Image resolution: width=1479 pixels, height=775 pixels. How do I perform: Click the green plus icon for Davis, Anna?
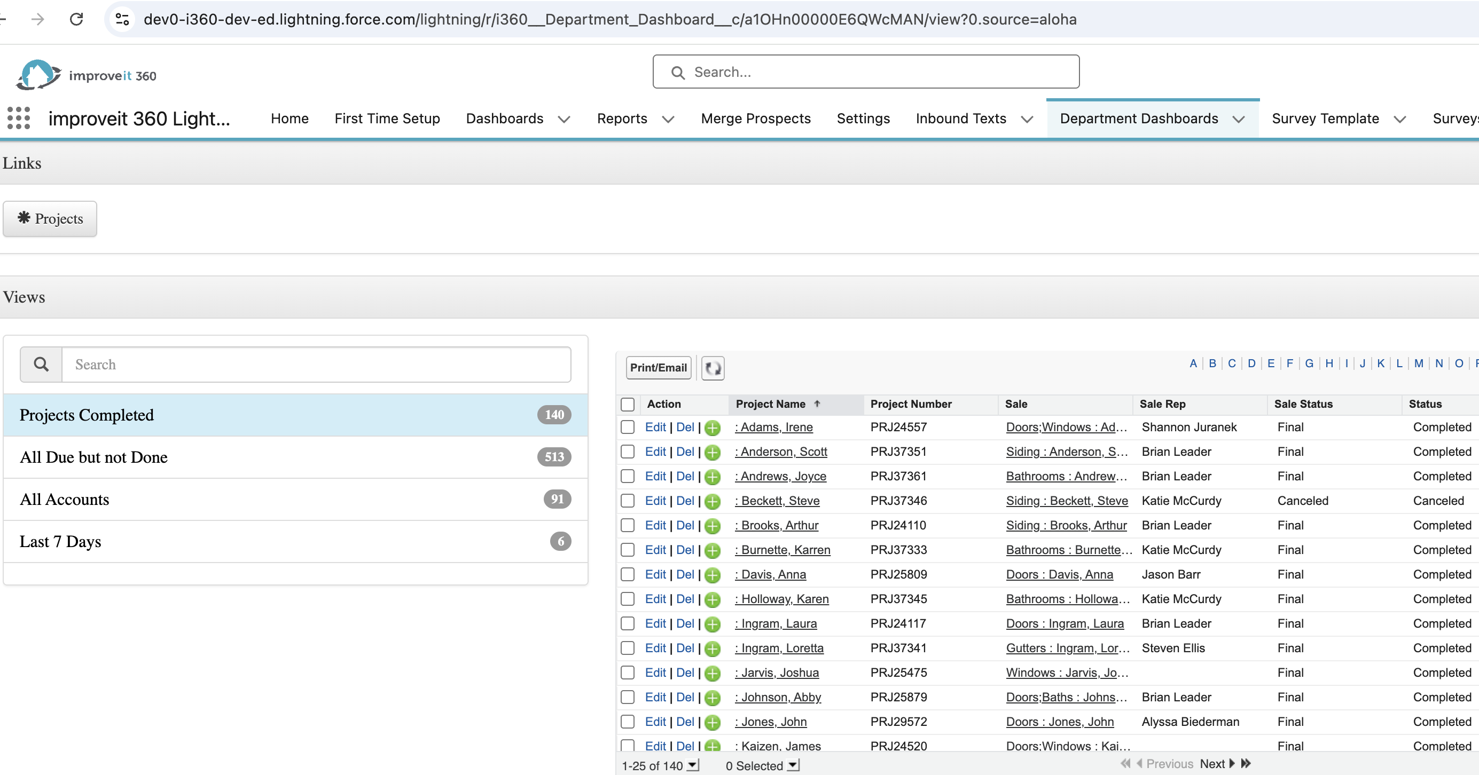point(713,575)
